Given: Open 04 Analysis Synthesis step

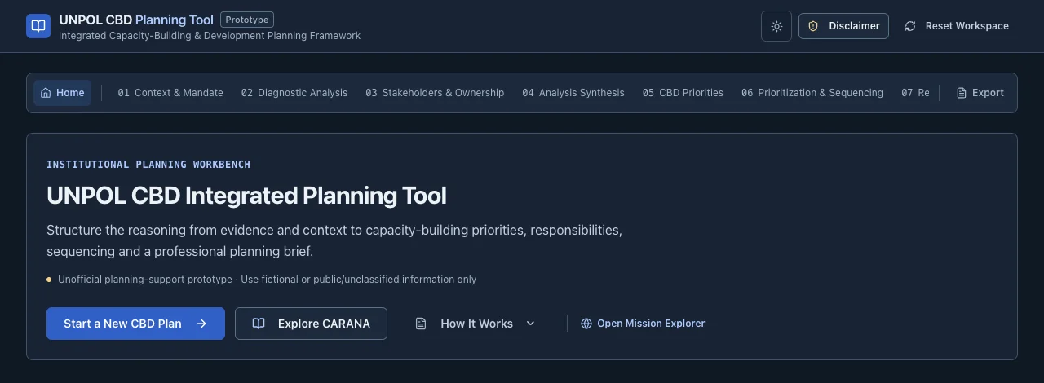Looking at the screenshot, I should coord(573,93).
